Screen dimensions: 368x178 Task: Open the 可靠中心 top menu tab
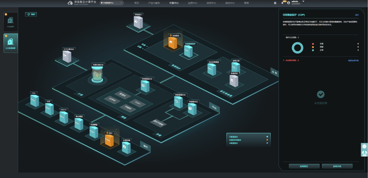pyautogui.click(x=174, y=3)
